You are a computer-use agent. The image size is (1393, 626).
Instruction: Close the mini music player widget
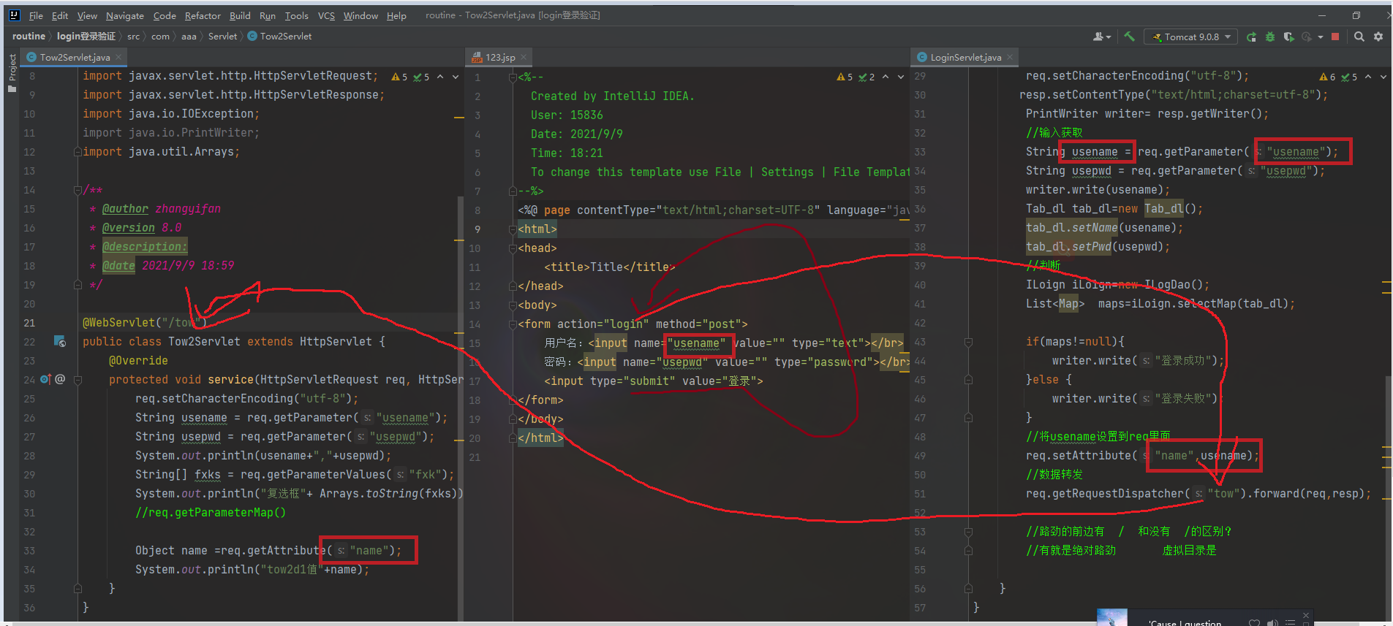point(1306,615)
